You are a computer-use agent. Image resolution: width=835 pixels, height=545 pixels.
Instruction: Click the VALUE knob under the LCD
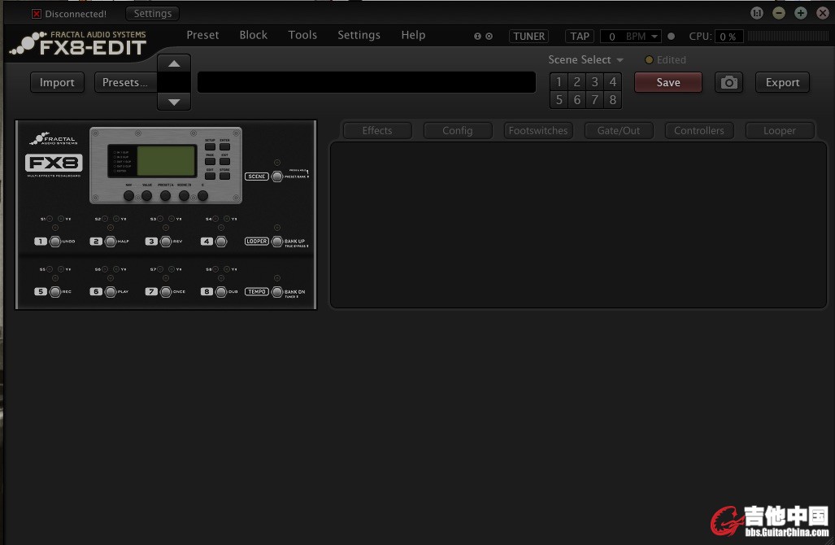click(147, 195)
